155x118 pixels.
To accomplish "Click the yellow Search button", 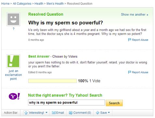I will pos(114,103).
